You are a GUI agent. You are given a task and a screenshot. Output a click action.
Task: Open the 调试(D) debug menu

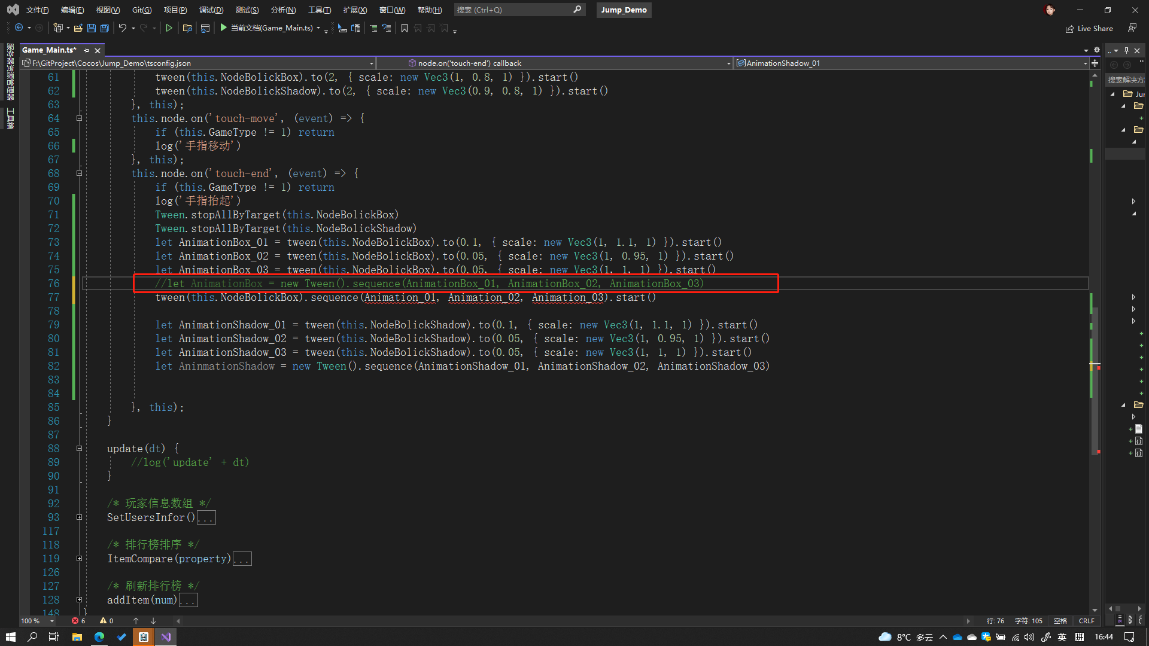pyautogui.click(x=211, y=10)
